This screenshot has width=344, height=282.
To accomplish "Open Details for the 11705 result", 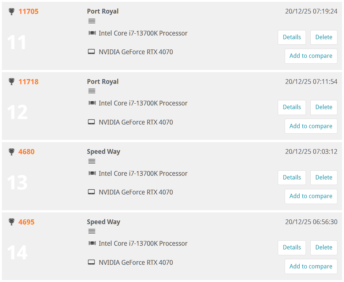I will point(292,37).
